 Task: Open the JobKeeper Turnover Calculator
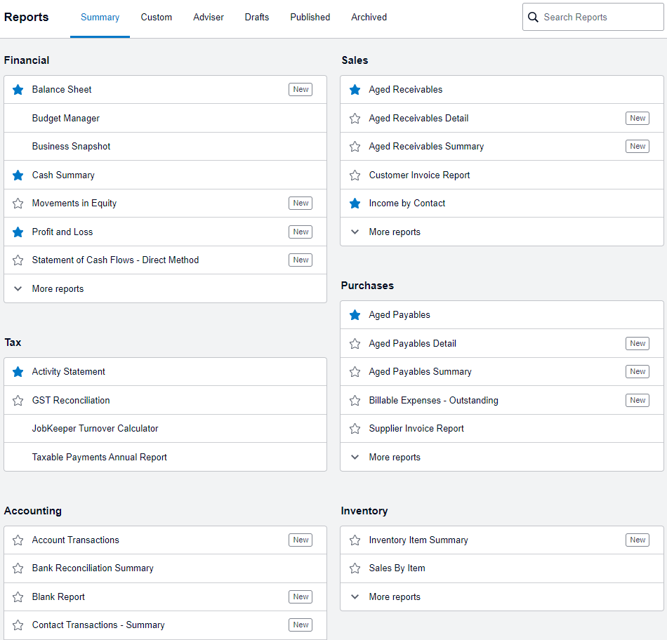click(95, 429)
